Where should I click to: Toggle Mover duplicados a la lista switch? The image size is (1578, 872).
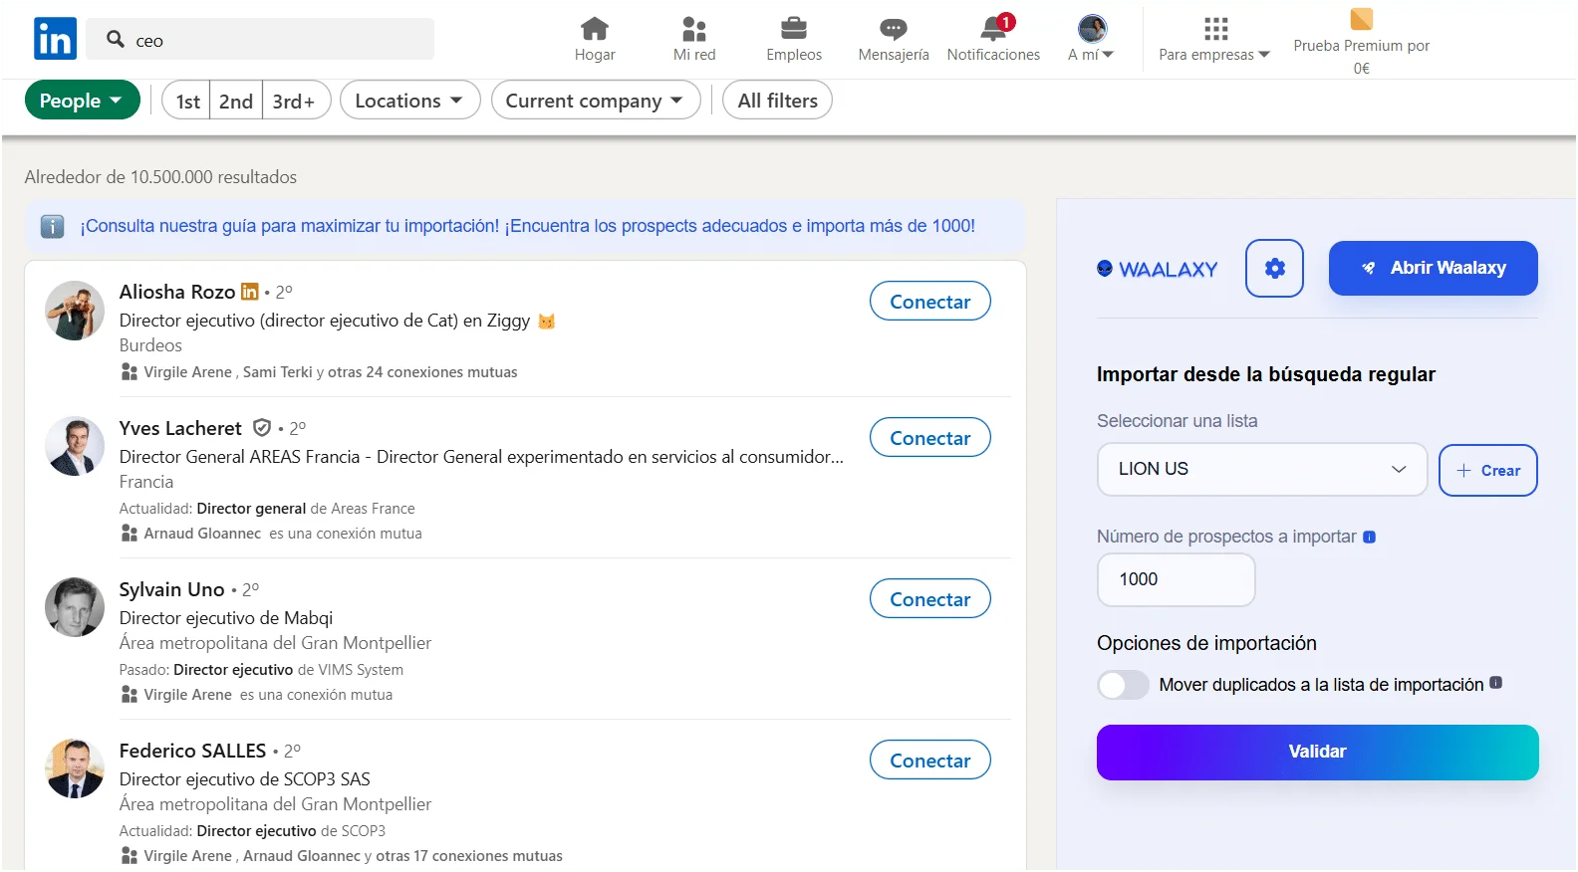[1123, 685]
